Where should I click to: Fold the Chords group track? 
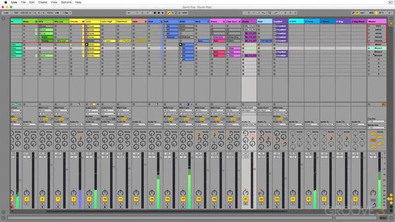(x=83, y=22)
